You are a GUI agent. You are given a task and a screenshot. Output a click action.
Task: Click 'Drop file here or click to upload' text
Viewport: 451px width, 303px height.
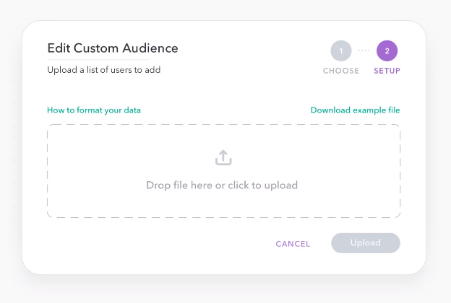point(222,185)
